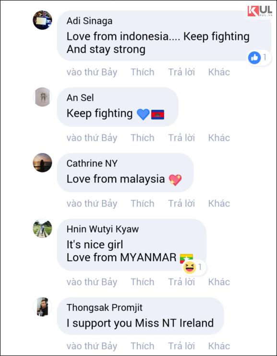Click the KUL logo watermark
Image resolution: width=277 pixels, height=356 pixels.
click(260, 11)
